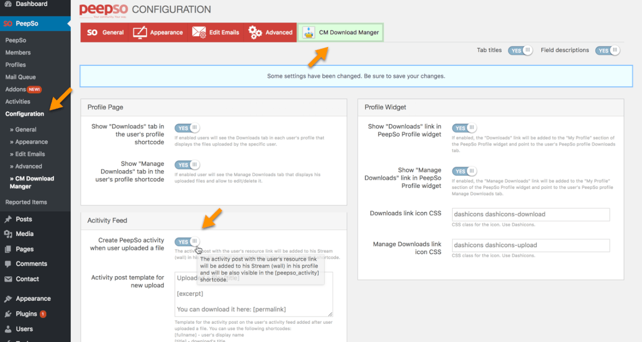Click the Comments bubble icon
The width and height of the screenshot is (642, 342).
click(x=8, y=264)
